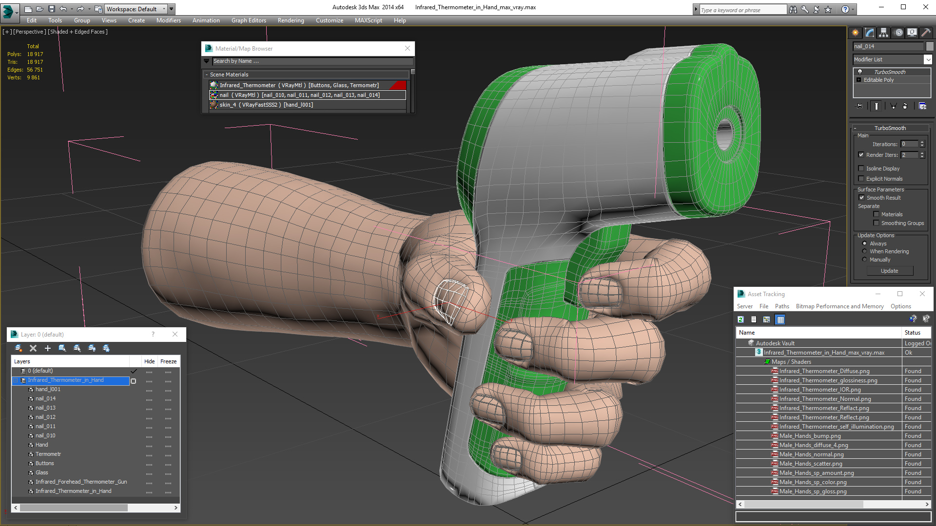Uncheck the Smooth Result checkbox
This screenshot has height=526, width=936.
tap(861, 198)
